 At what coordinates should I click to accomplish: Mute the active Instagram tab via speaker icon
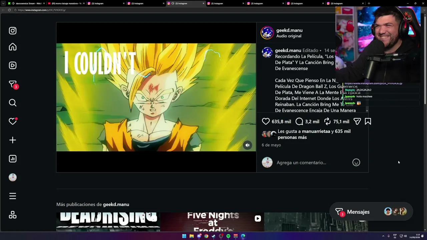click(173, 3)
